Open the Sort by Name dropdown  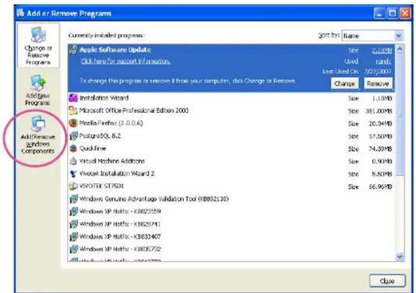click(x=399, y=35)
